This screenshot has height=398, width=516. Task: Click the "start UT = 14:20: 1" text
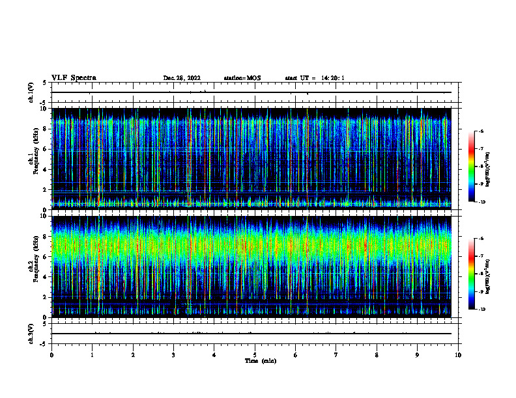click(x=315, y=78)
